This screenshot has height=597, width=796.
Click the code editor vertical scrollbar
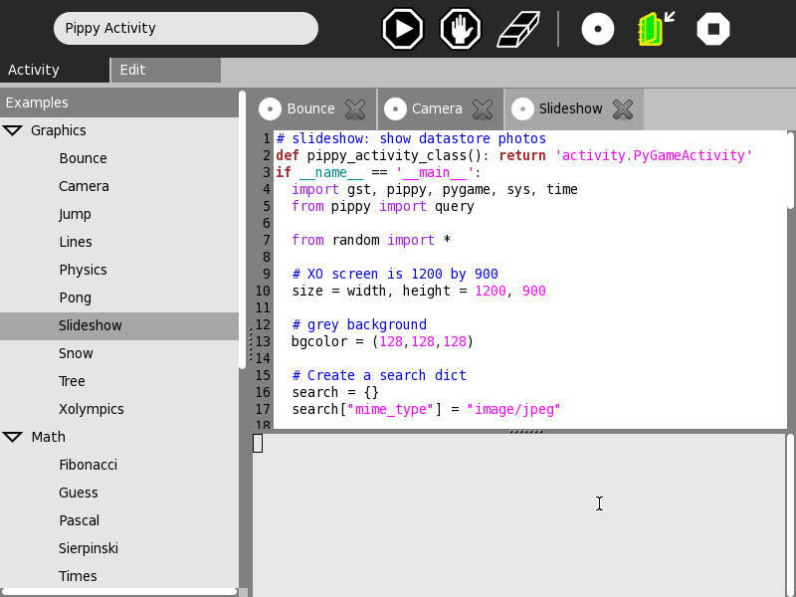coord(790,169)
